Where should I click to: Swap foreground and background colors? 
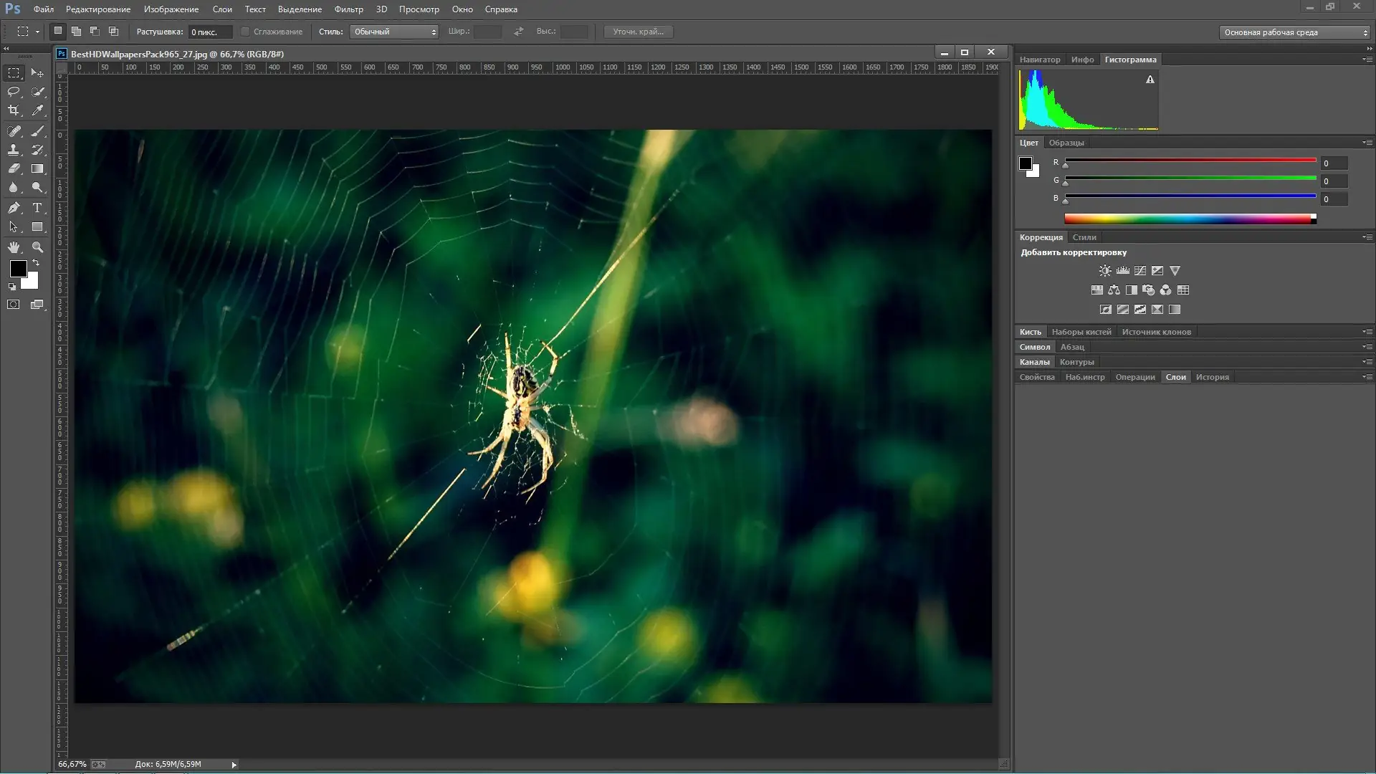[x=36, y=263]
